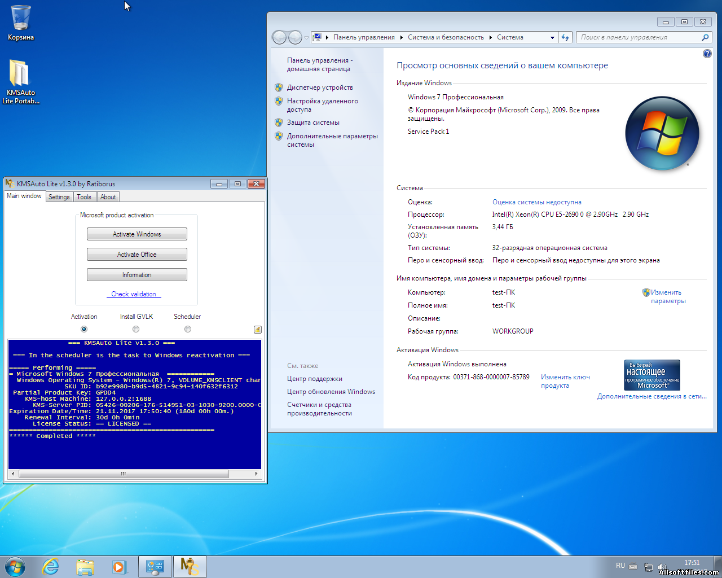Click the shield icon beside Изменить параметры
This screenshot has width=722, height=578.
[x=646, y=292]
